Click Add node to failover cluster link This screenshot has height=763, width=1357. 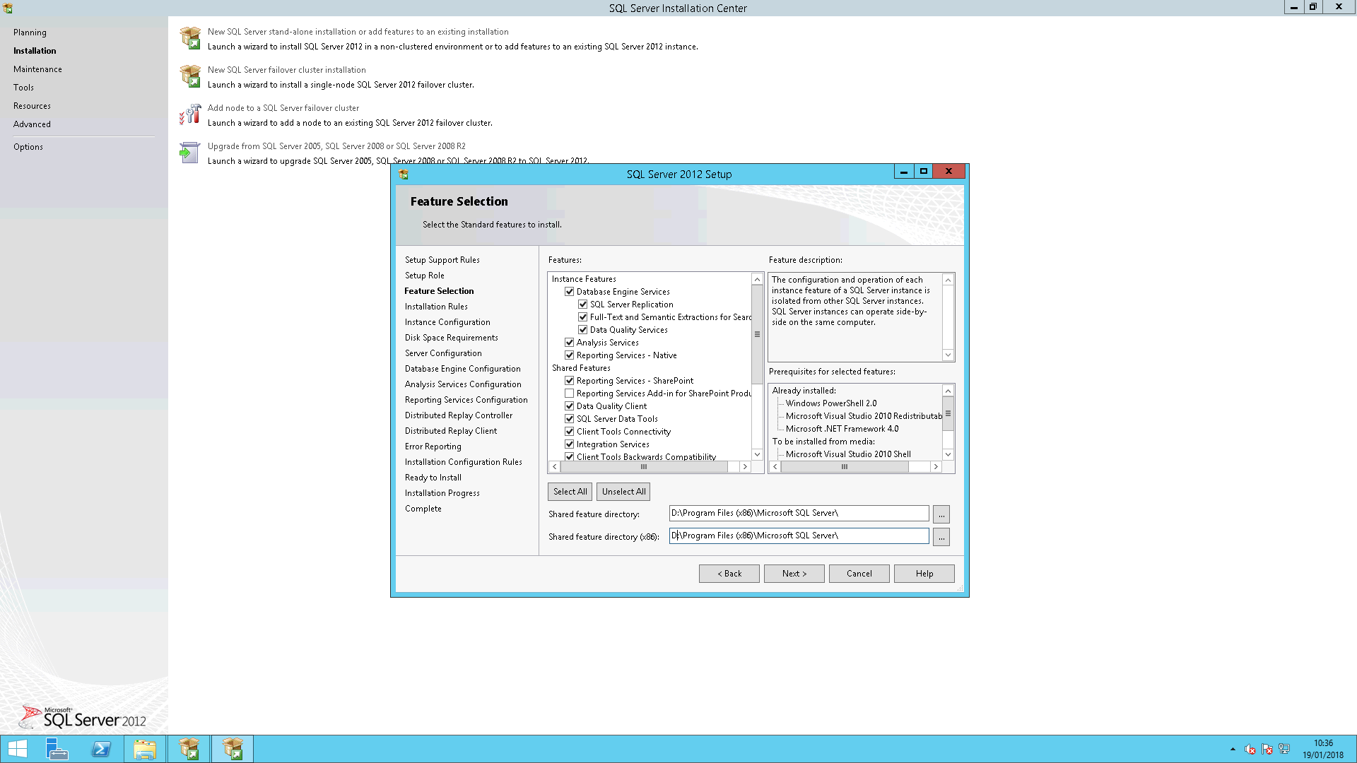coord(283,108)
